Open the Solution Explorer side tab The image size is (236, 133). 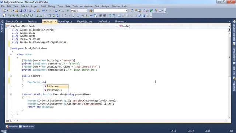coord(234,31)
